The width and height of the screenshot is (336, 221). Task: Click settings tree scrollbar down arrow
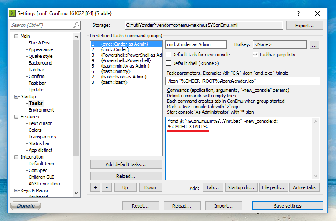click(76, 193)
